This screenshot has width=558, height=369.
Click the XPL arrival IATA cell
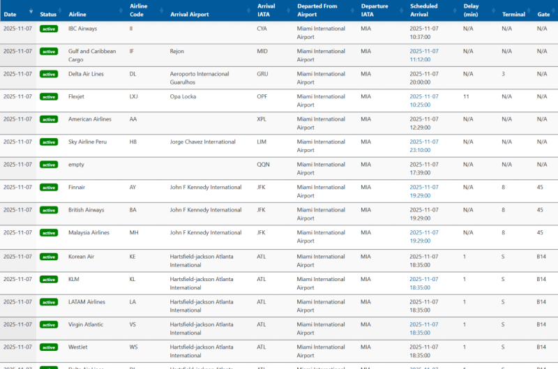point(262,119)
